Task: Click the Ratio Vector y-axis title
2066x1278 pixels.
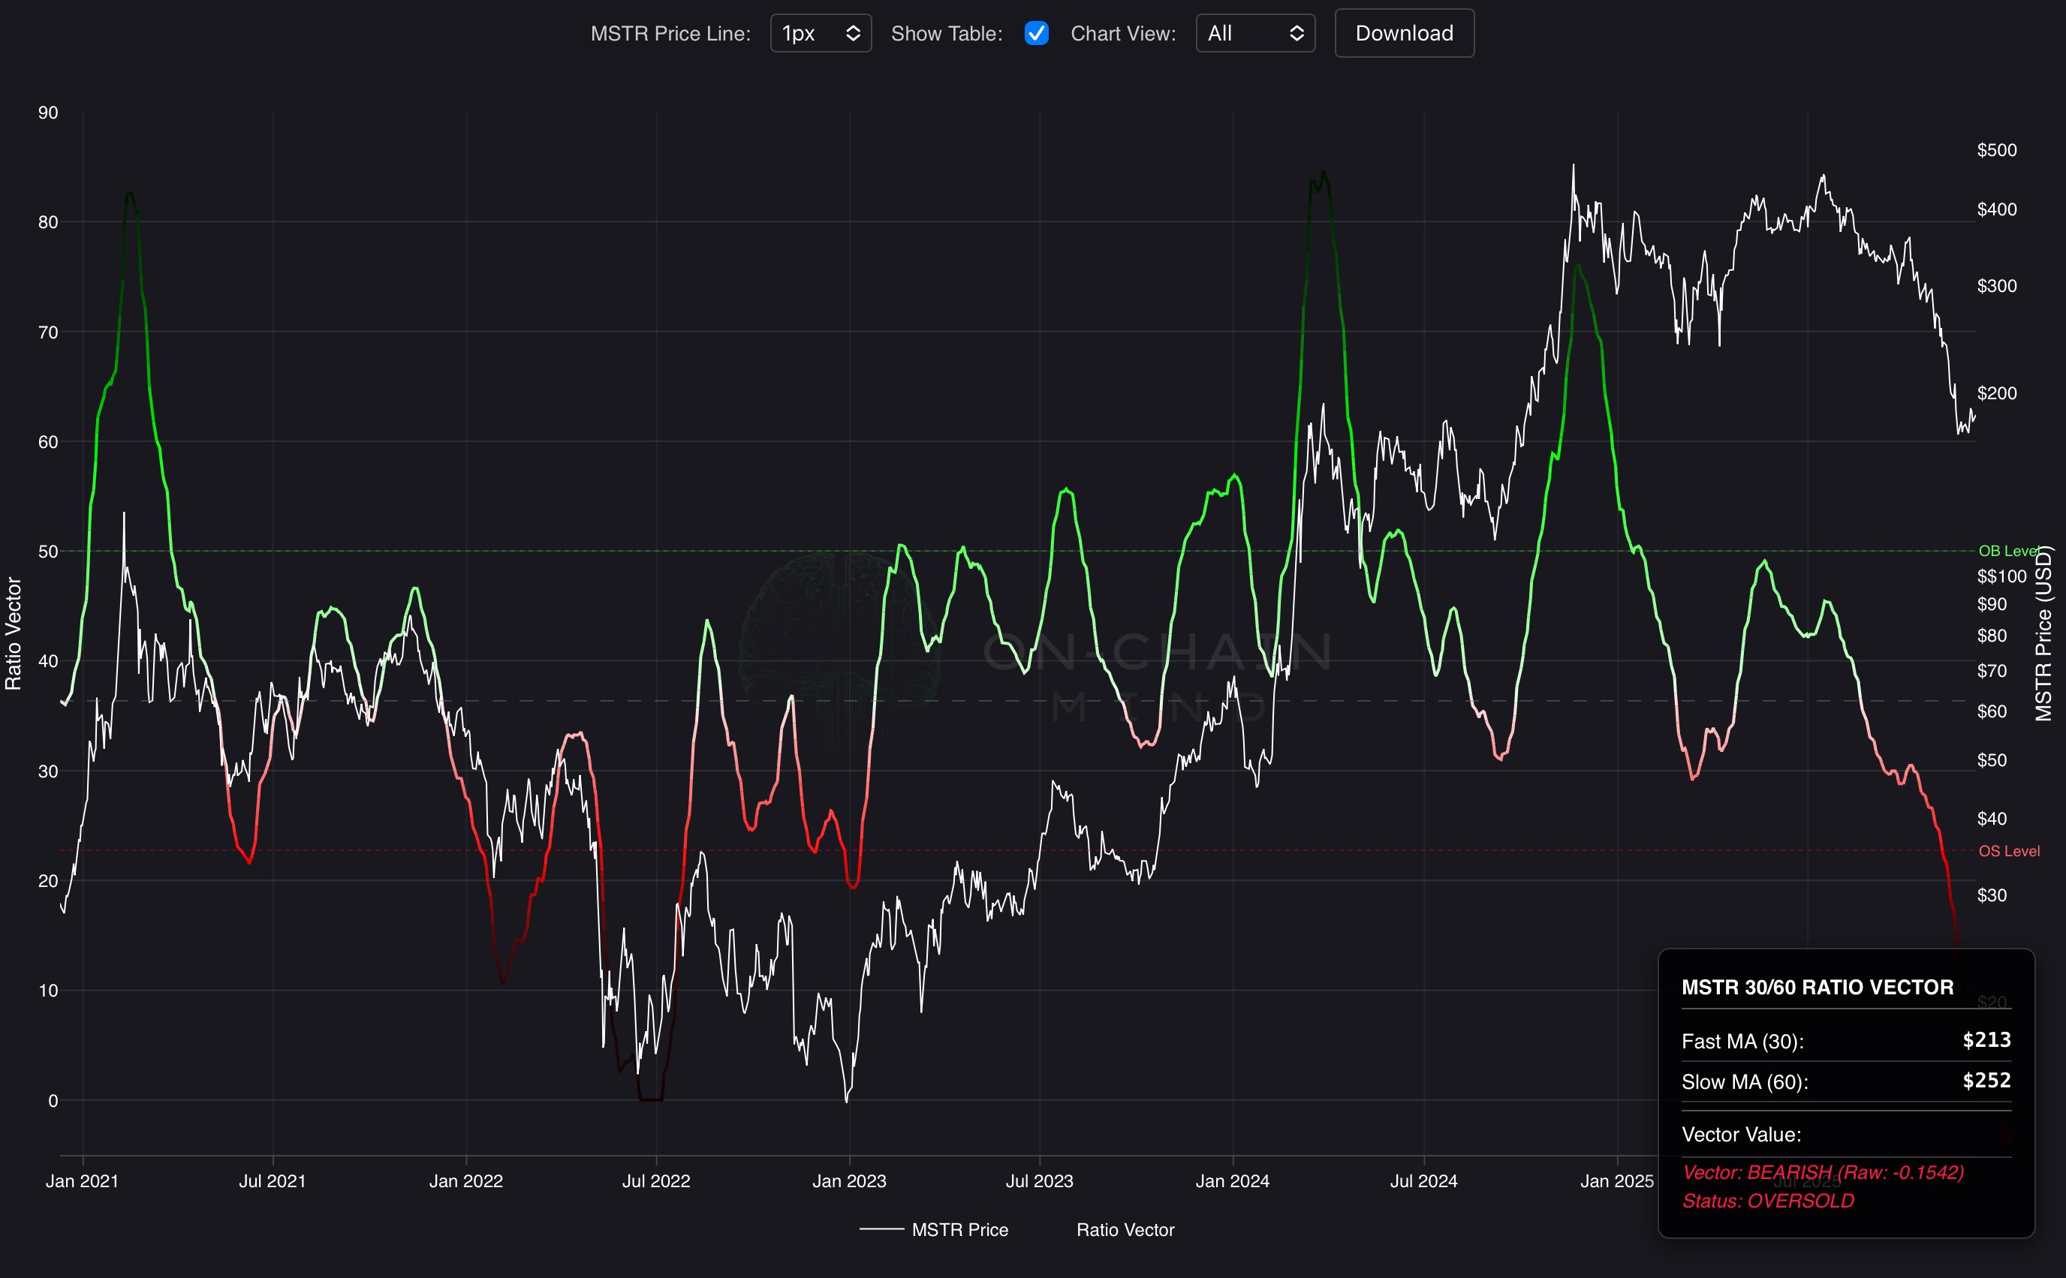Action: (x=14, y=634)
